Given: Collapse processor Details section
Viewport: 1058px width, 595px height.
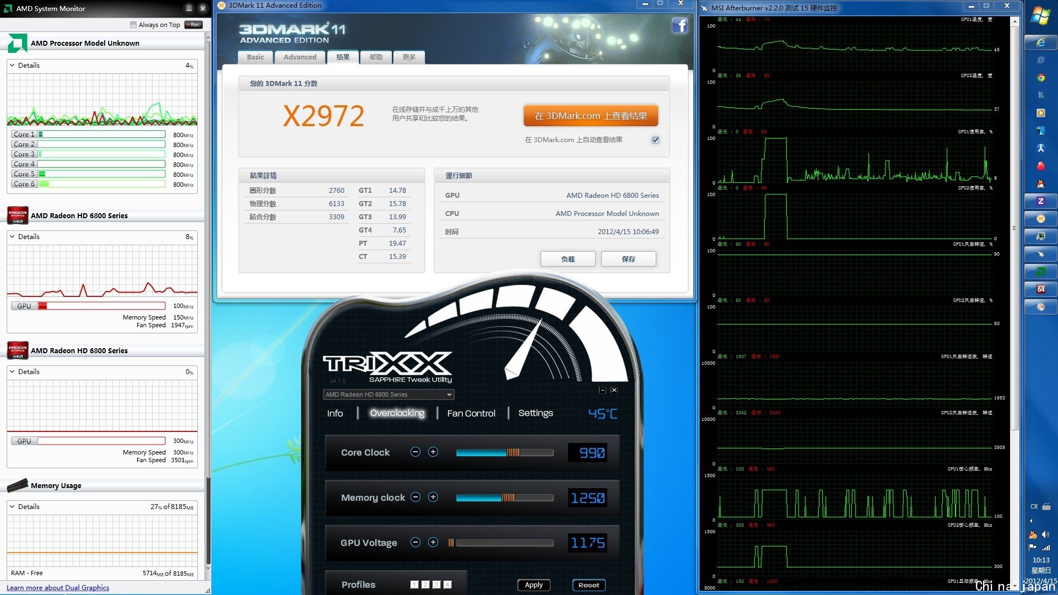Looking at the screenshot, I should (13, 65).
